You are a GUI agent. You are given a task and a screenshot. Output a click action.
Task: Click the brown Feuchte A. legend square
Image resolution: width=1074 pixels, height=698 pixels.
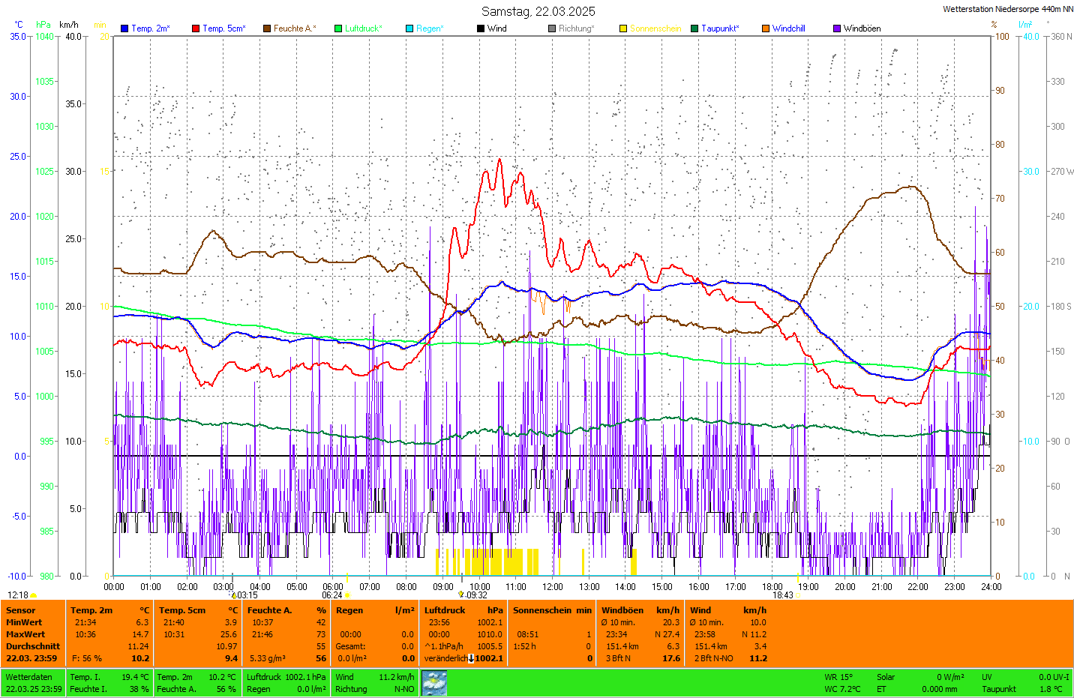click(x=267, y=28)
